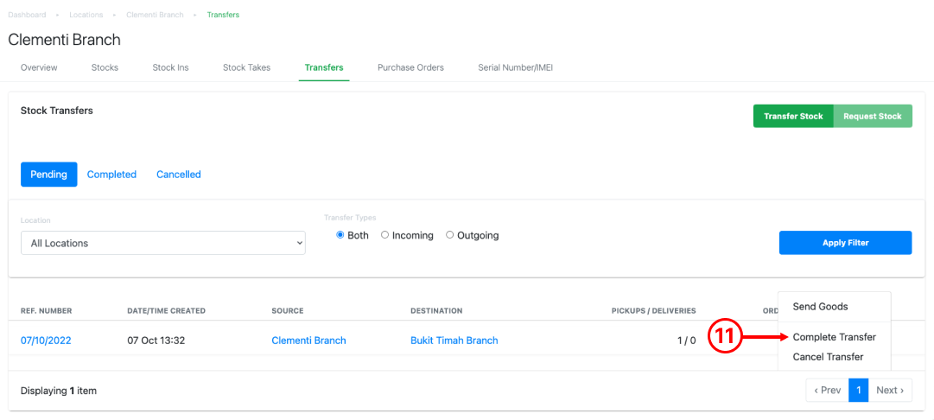Open the Bukit Timah Branch link
Image resolution: width=934 pixels, height=420 pixels.
454,340
